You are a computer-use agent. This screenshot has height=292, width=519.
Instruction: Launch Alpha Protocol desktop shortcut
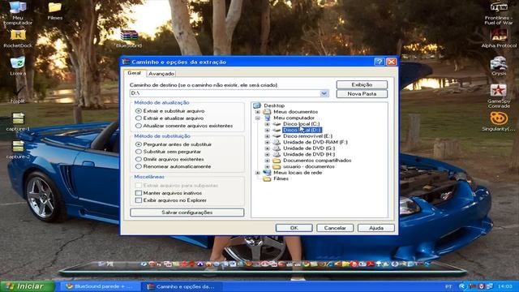(x=499, y=38)
